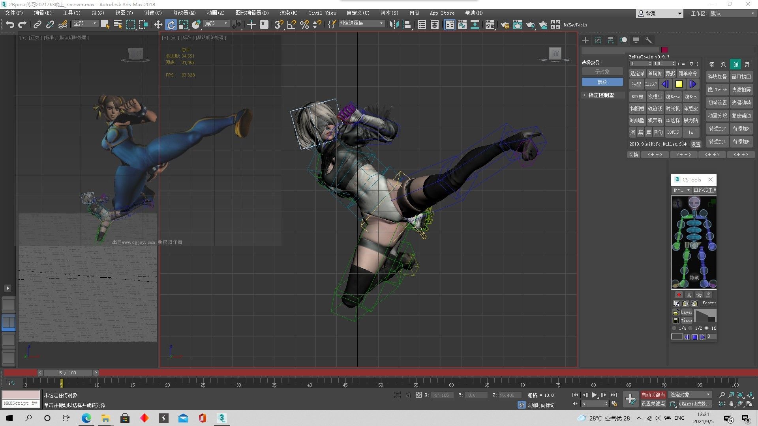This screenshot has height=426, width=758.
Task: Open the 创建选择集 named selection dropdown
Action: coord(361,24)
